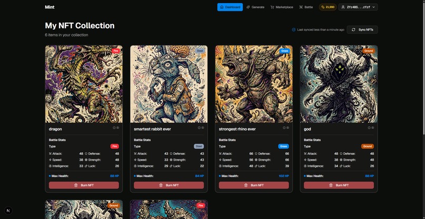The width and height of the screenshot is (425, 219).
Task: Click the 'My NFT Collection' heading
Action: 80,26
